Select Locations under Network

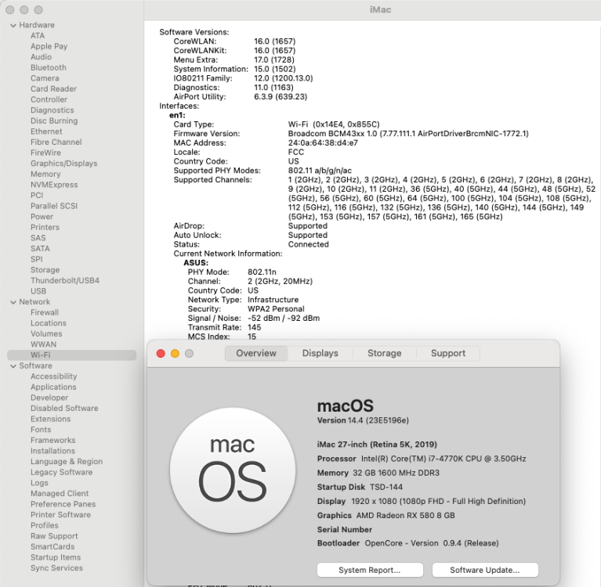[x=49, y=323]
